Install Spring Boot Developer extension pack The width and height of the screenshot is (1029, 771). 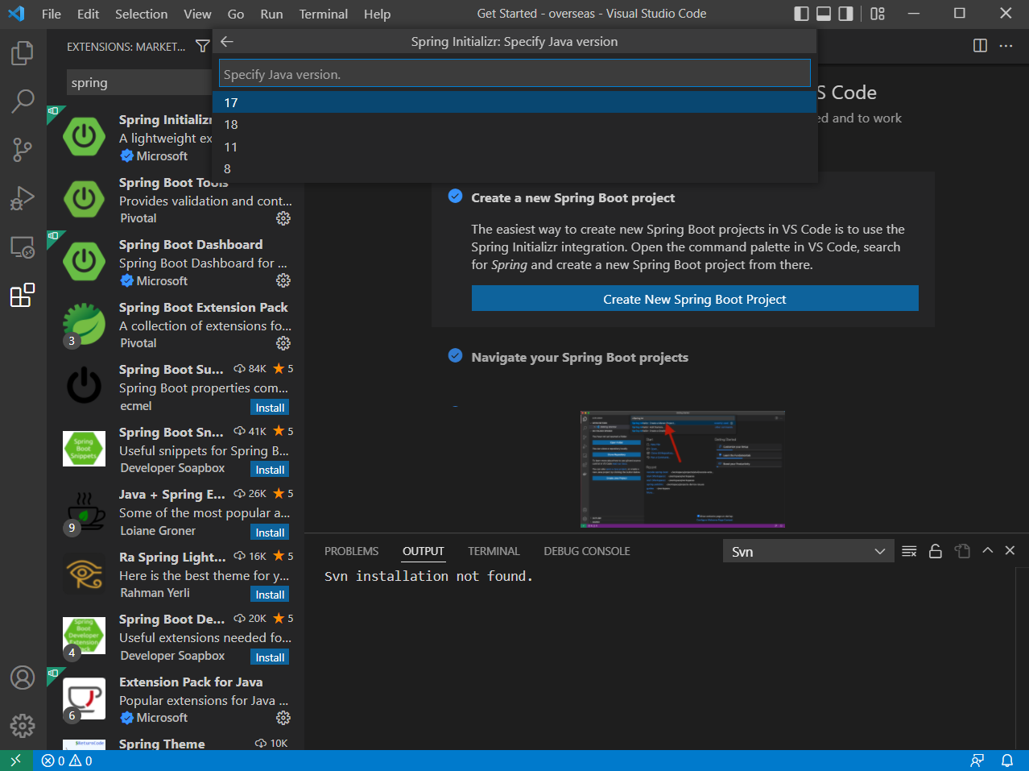tap(270, 657)
